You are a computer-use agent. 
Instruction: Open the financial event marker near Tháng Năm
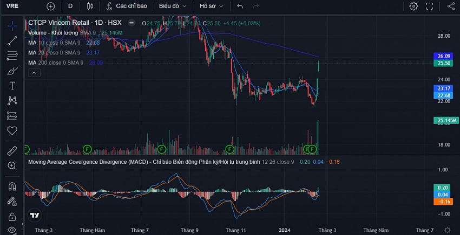87,149
